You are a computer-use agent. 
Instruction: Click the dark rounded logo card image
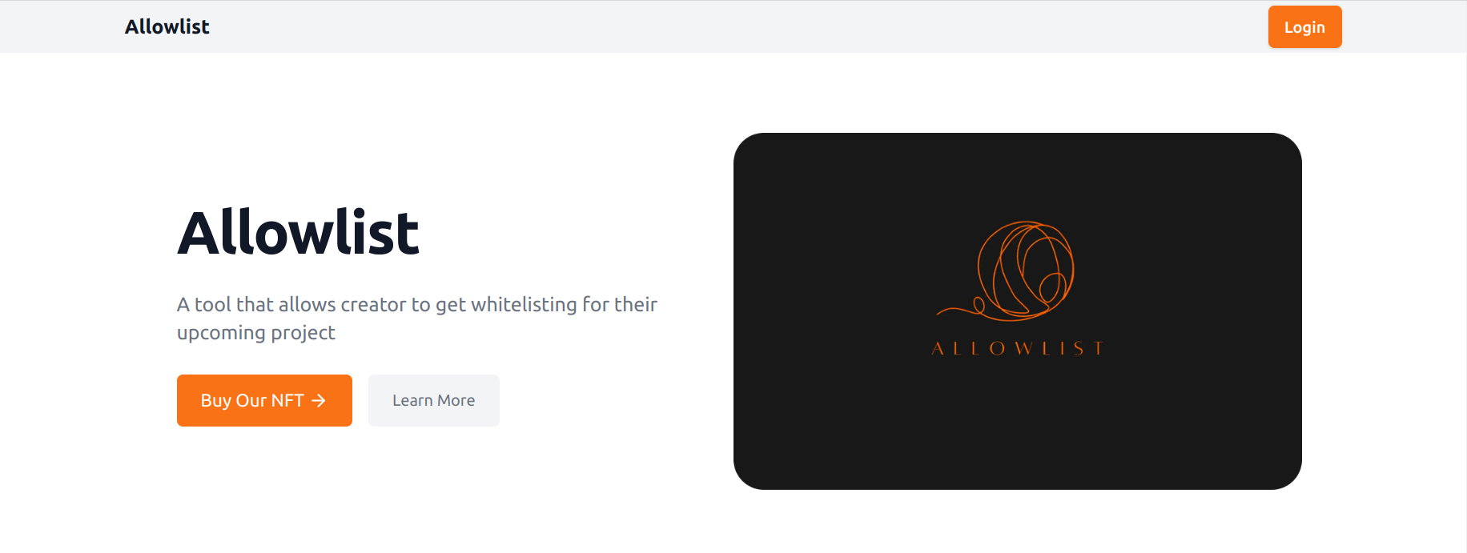1017,311
